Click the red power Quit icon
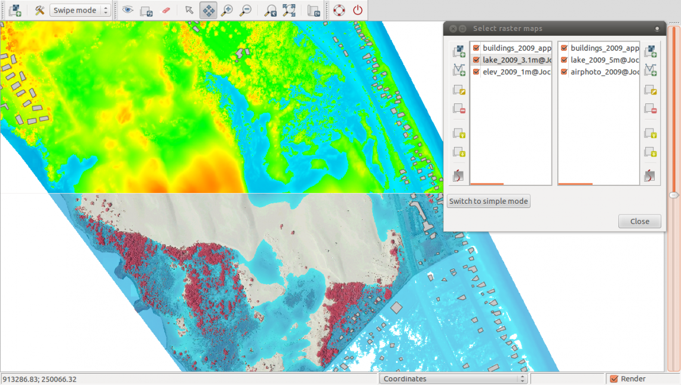This screenshot has width=681, height=385. 358,10
